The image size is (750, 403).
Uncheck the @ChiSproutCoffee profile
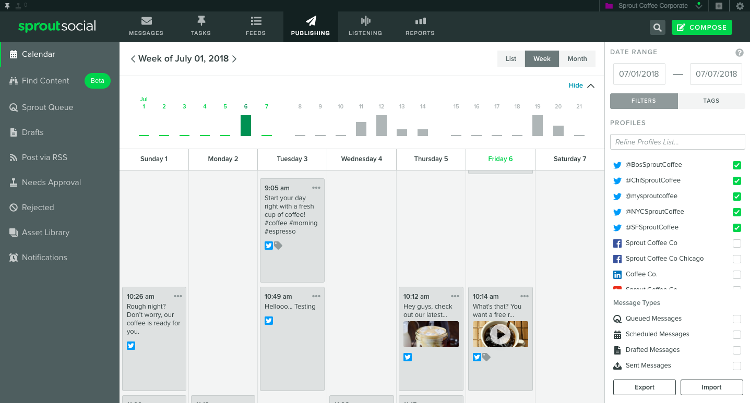coord(737,181)
